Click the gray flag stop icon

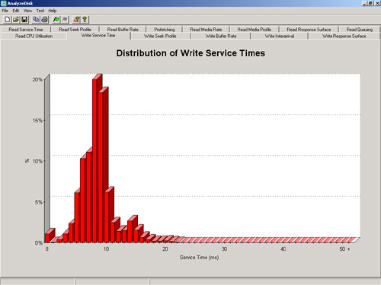coord(65,20)
